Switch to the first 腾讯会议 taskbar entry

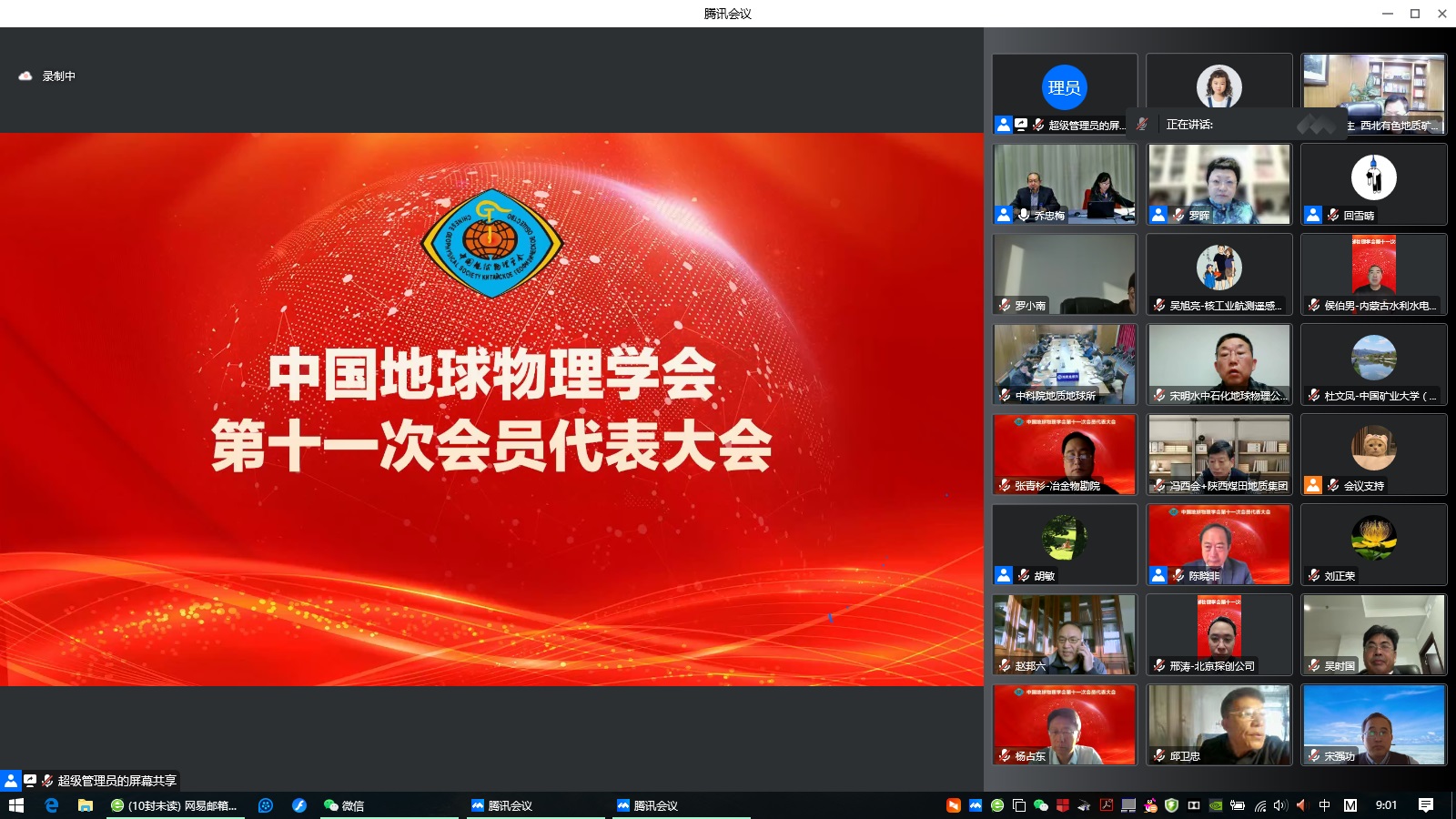click(536, 805)
